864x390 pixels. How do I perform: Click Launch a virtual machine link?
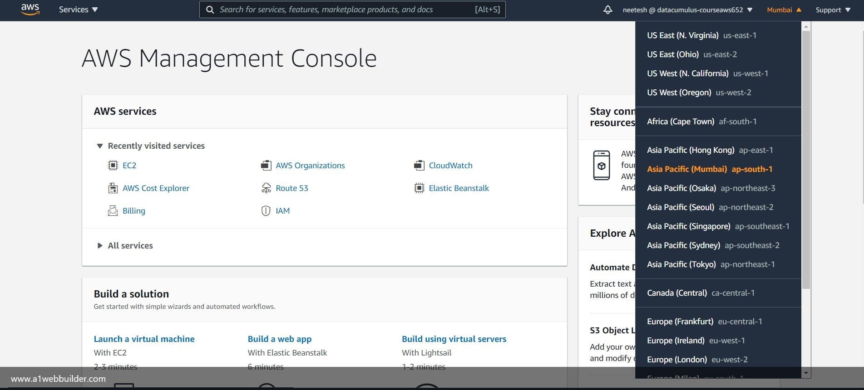point(144,339)
